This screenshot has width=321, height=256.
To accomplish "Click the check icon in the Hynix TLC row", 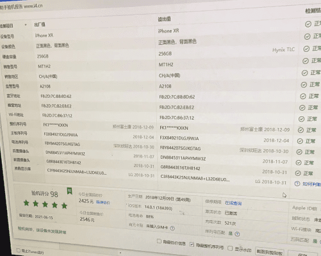I will (x=306, y=49).
